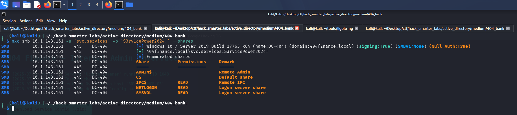Focus the running Firefox window in taskbar
This screenshot has width=517, height=115.
coord(109,4)
